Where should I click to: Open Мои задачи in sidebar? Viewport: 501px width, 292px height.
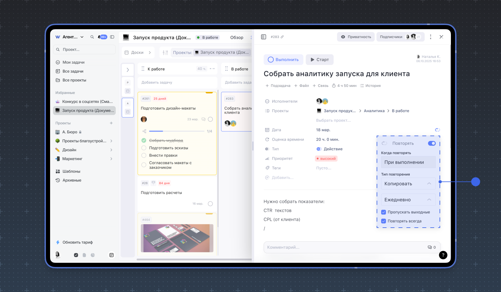pos(73,62)
